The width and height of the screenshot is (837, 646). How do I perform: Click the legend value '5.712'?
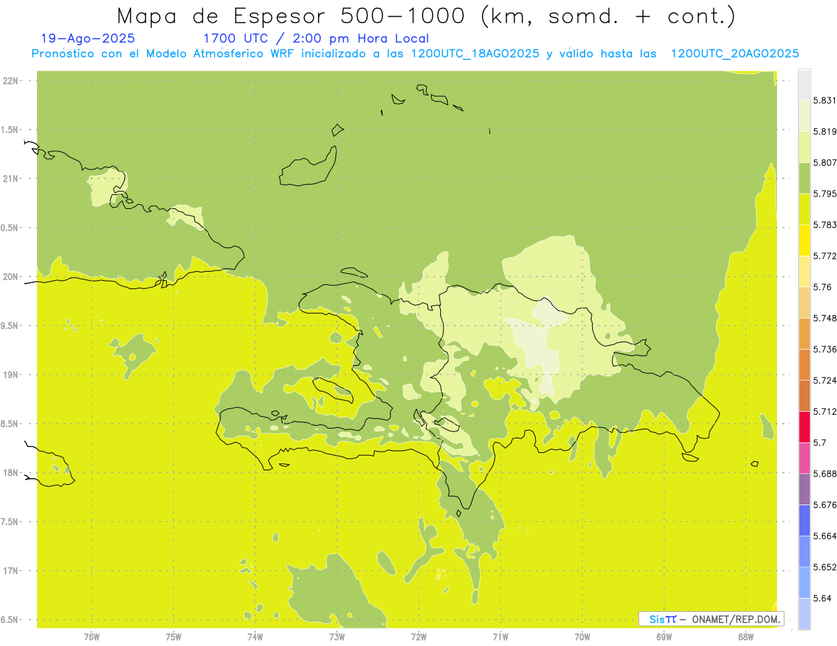pos(824,411)
